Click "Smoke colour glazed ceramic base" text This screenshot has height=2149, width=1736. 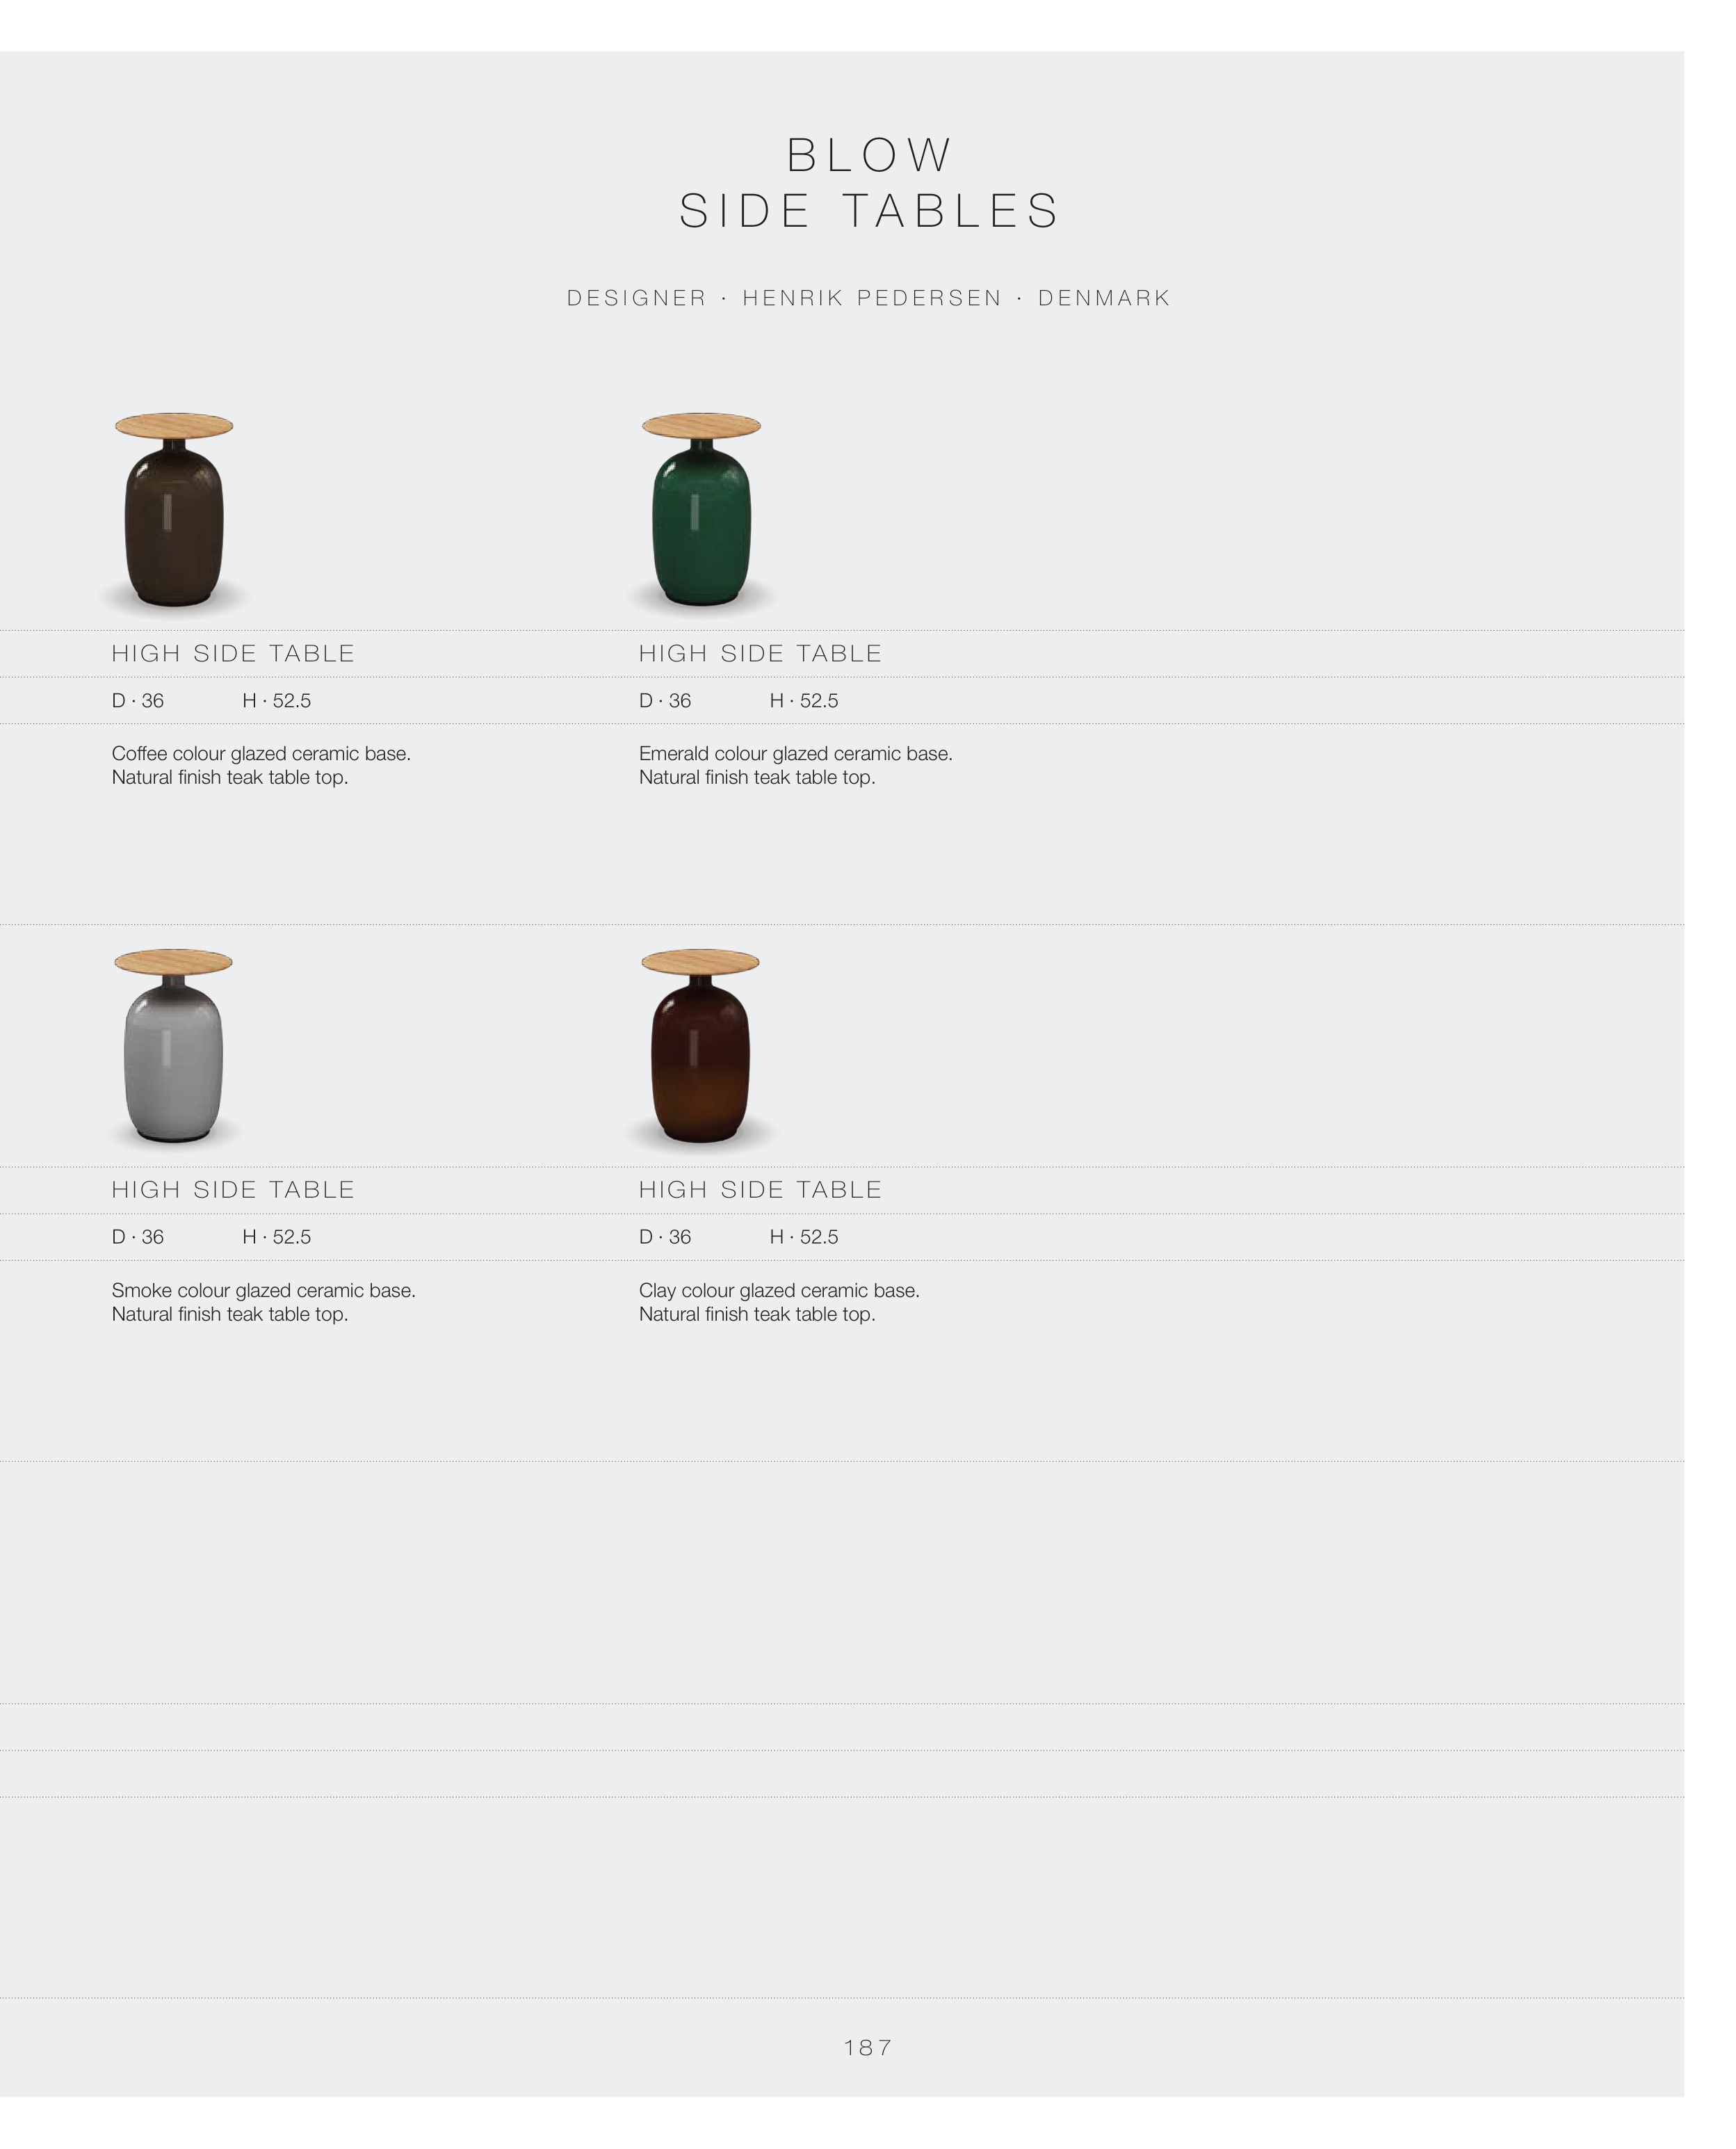click(x=263, y=1291)
